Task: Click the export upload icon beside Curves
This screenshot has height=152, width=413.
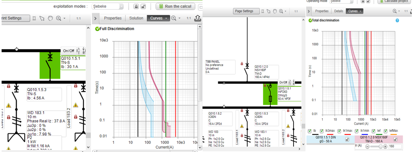Action: coord(197,18)
